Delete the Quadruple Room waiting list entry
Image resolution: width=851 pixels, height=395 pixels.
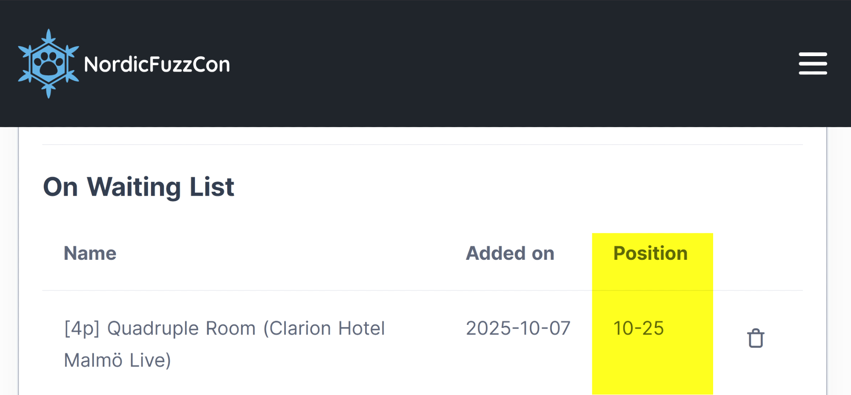coord(756,338)
